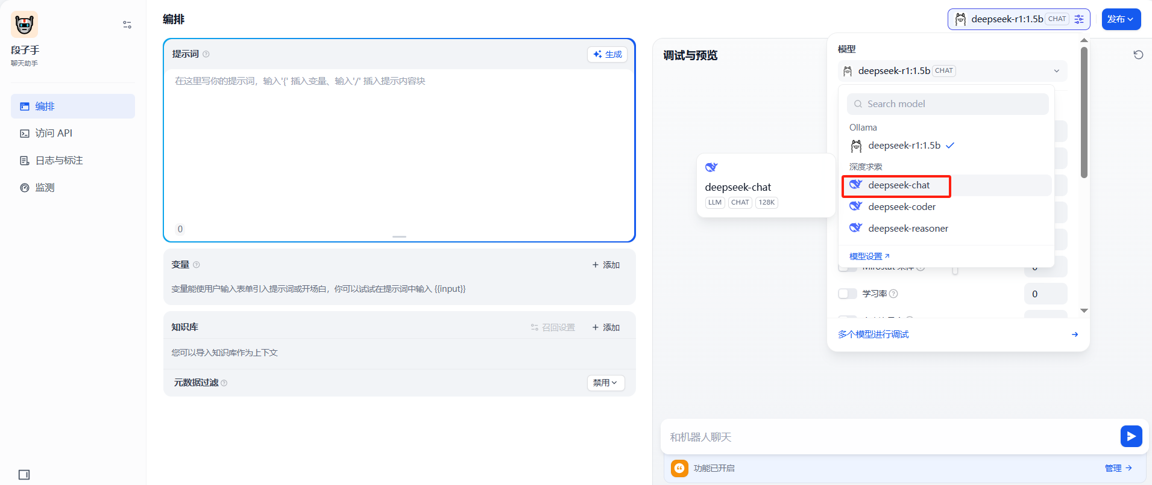Click the model panel scrollbar thumb
Image resolution: width=1152 pixels, height=485 pixels.
(x=1084, y=113)
